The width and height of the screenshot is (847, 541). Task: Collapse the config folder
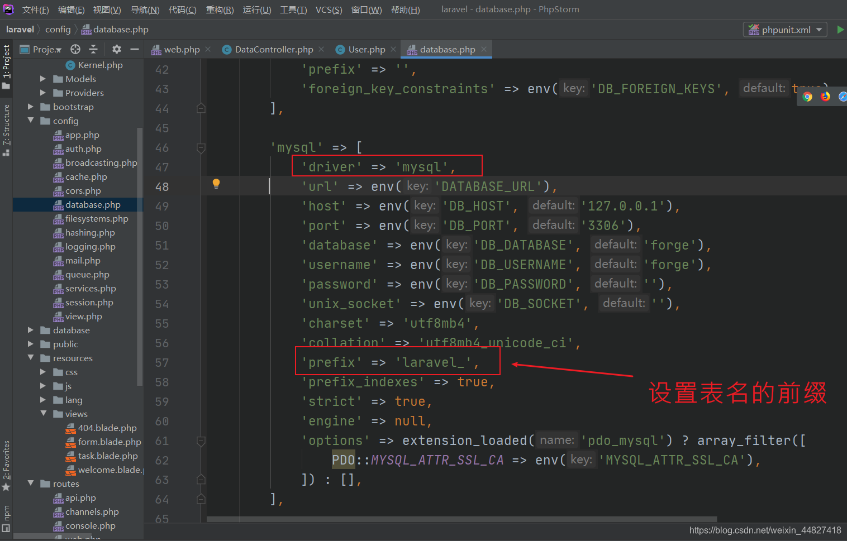point(31,121)
